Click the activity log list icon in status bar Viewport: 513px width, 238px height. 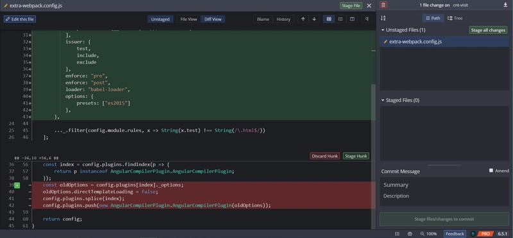coord(397,234)
